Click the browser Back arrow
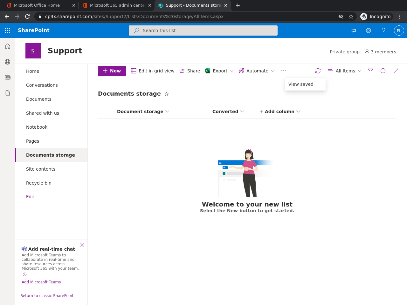 click(x=7, y=17)
